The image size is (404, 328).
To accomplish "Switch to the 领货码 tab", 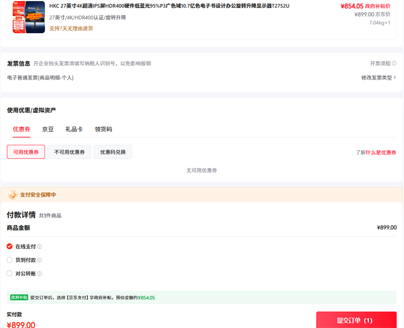I will (x=104, y=129).
